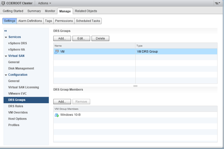Click the cluster icon beside CCIEROOT Cluster
Screen dimensions: 224x149
(4, 3)
